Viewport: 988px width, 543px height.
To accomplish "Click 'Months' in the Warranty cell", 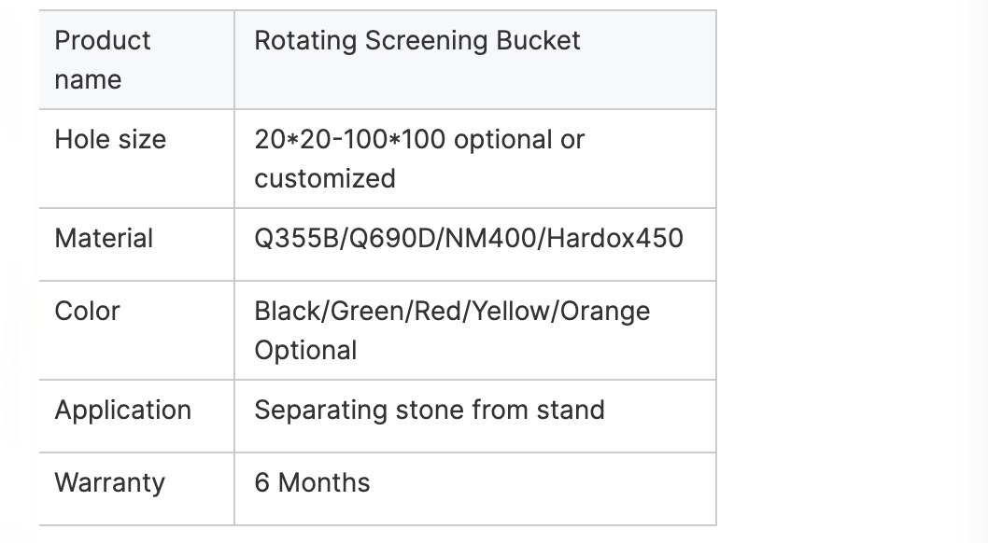I will 324,483.
